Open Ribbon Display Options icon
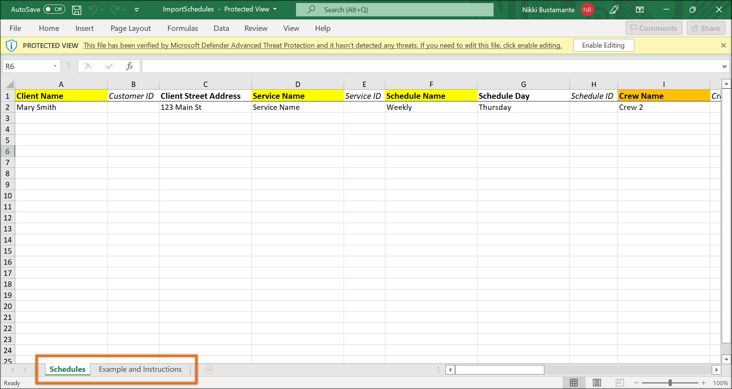 click(640, 10)
